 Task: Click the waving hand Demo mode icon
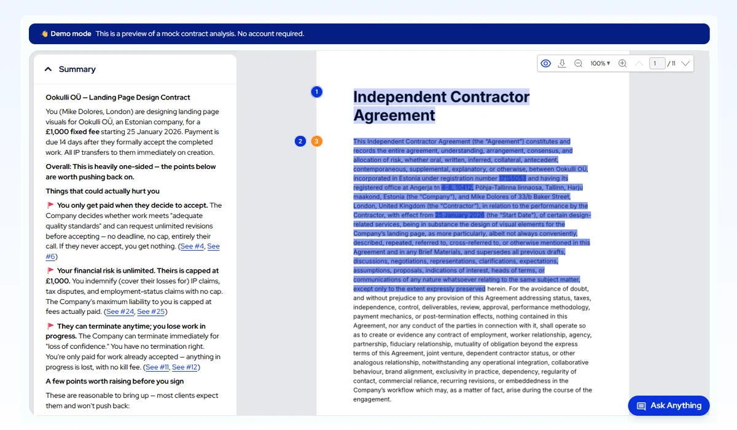coord(44,34)
